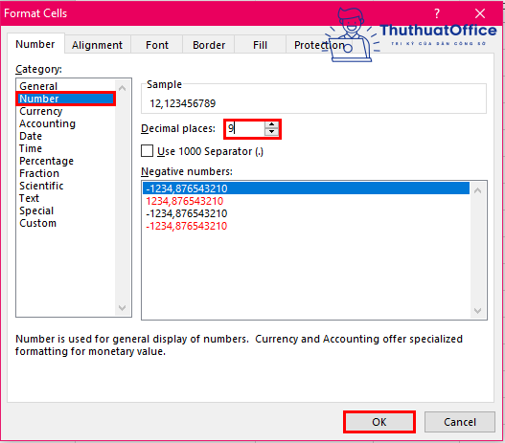Select Number category

coord(66,99)
